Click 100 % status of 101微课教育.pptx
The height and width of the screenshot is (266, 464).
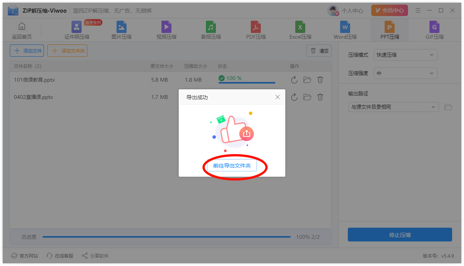click(x=230, y=78)
